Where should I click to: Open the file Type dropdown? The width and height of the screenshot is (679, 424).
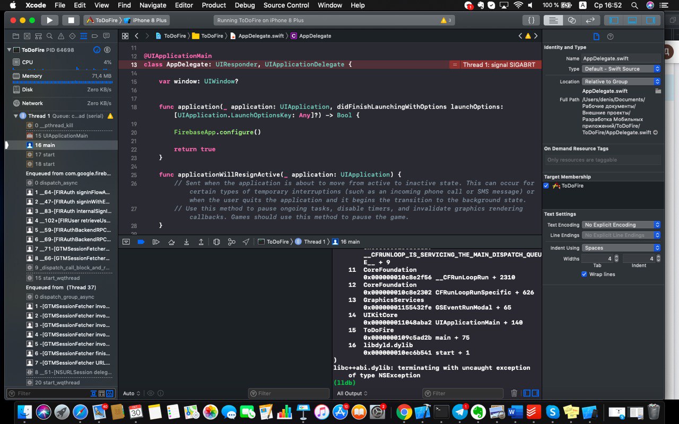coord(621,69)
